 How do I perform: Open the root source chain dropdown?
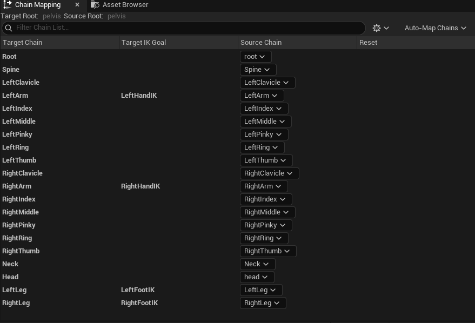coord(255,57)
